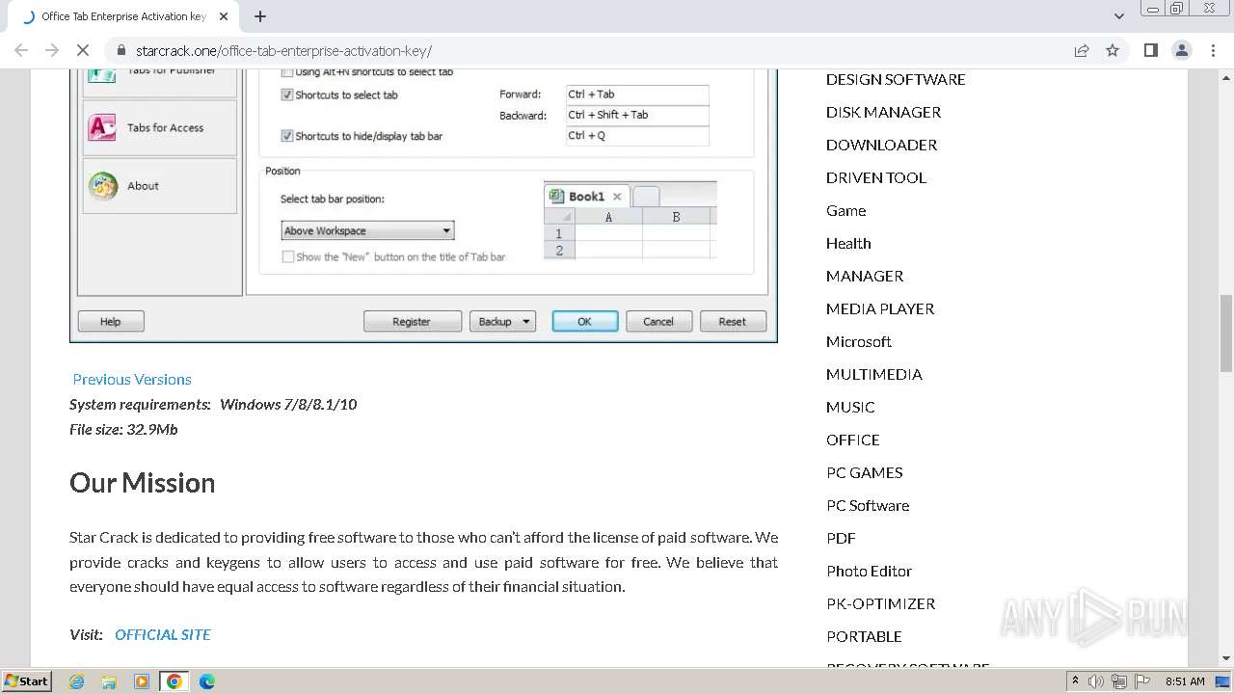Launch Internet Explorer from taskbar
The height and width of the screenshot is (694, 1234).
(x=76, y=681)
